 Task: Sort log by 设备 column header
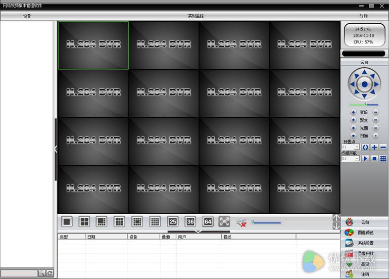[143, 237]
